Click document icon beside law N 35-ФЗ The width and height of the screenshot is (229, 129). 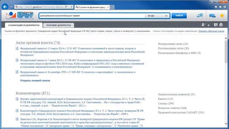tap(17, 48)
